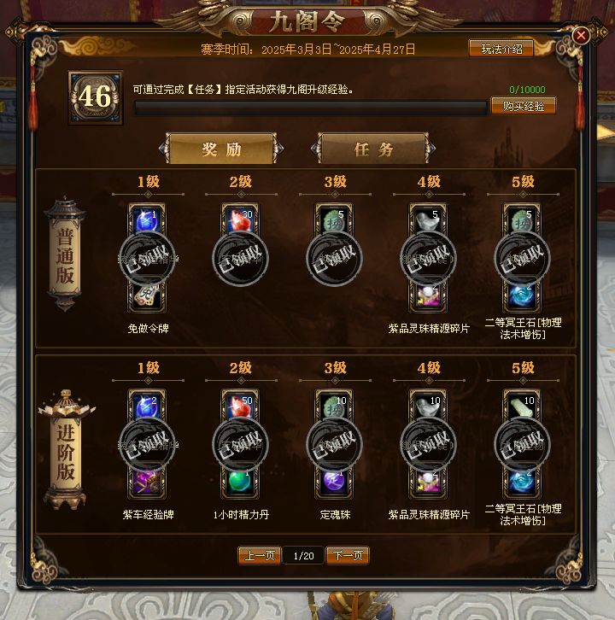Click the 购买经验 button
The image size is (615, 620).
coord(524,106)
